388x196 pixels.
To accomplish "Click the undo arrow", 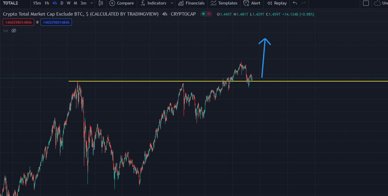I will coord(295,3).
